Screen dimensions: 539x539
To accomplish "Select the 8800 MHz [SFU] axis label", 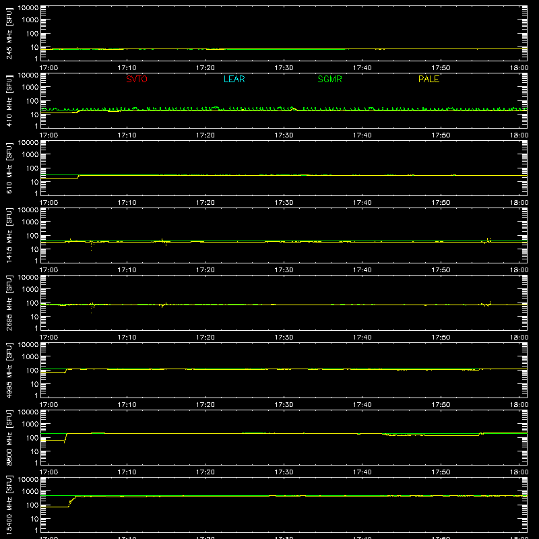I will pos(9,437).
